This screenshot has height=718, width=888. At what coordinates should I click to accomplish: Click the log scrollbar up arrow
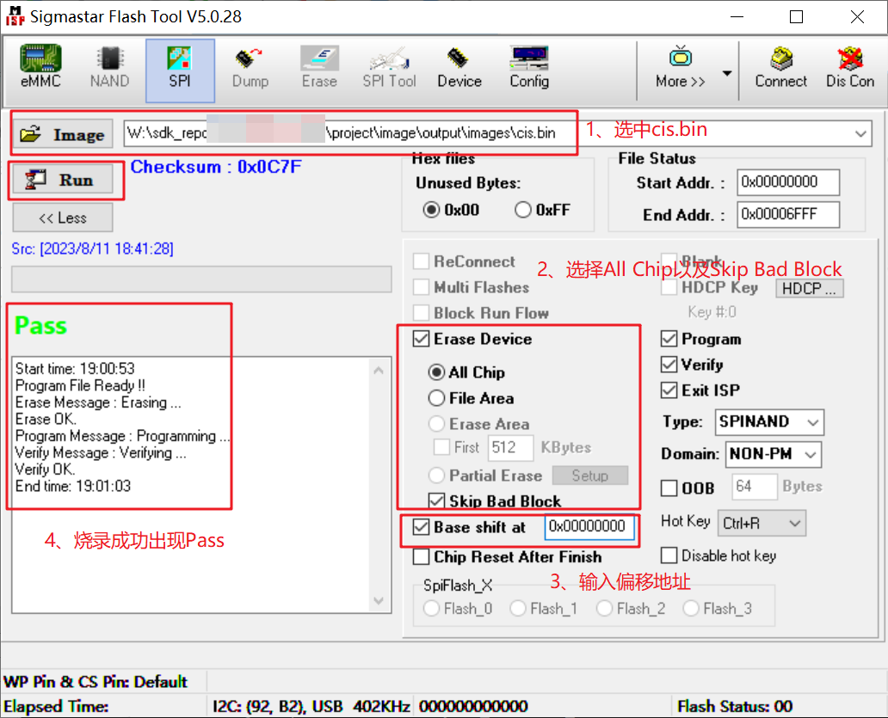click(379, 371)
